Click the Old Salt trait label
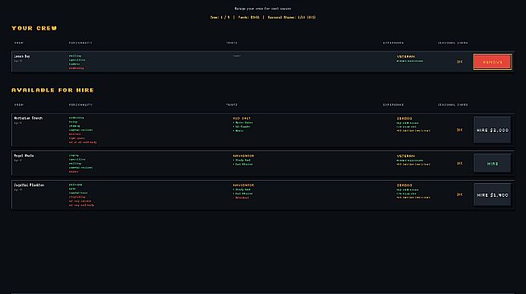 pyautogui.click(x=241, y=118)
